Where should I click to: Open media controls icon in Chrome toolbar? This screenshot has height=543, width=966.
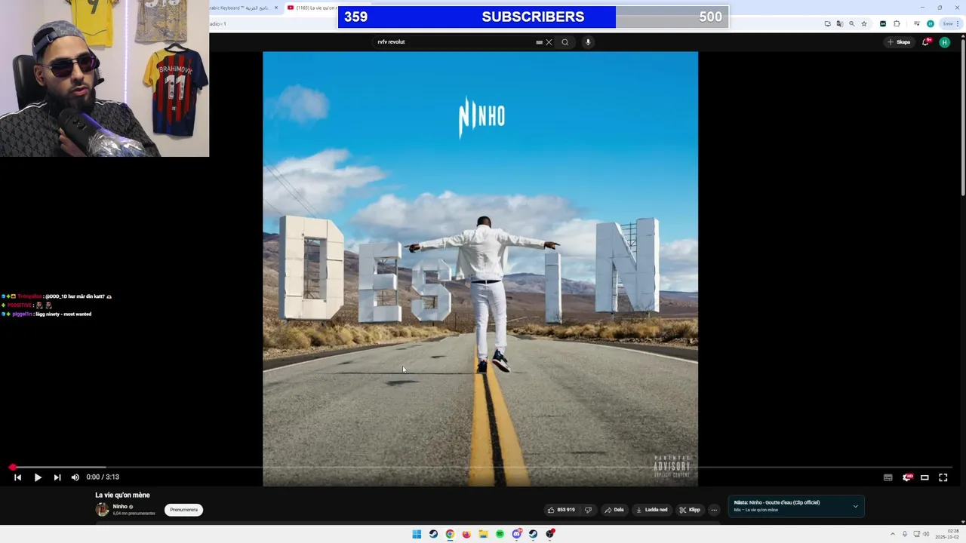pyautogui.click(x=917, y=23)
